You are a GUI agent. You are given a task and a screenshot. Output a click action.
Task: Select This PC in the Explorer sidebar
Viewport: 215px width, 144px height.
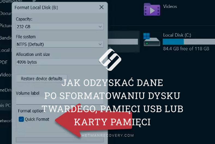coord(5,105)
